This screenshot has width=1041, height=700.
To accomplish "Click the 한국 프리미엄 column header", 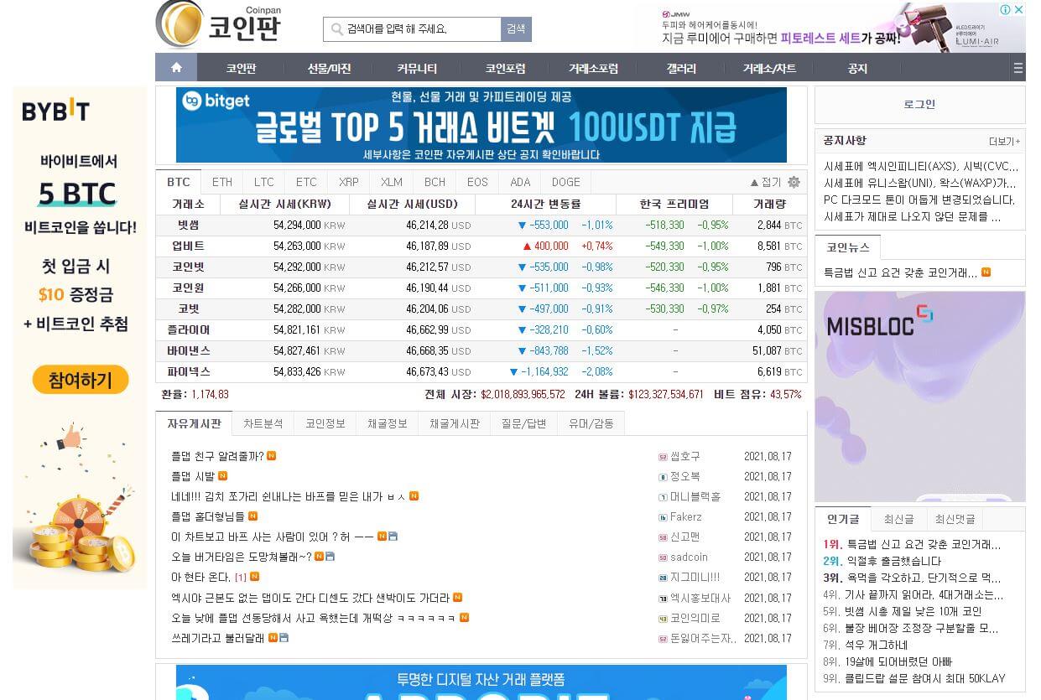I will [674, 204].
